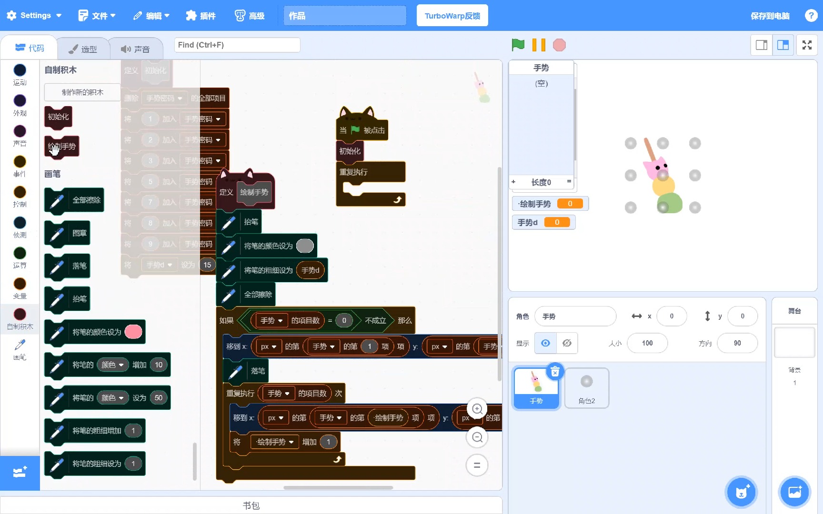Switch to small stage layout

coord(762,45)
